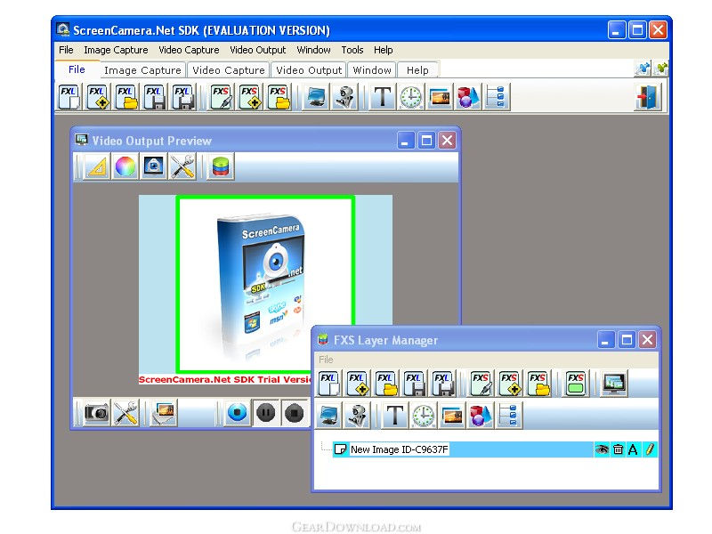Switch to the Window tab
The image size is (712, 534).
[x=372, y=70]
